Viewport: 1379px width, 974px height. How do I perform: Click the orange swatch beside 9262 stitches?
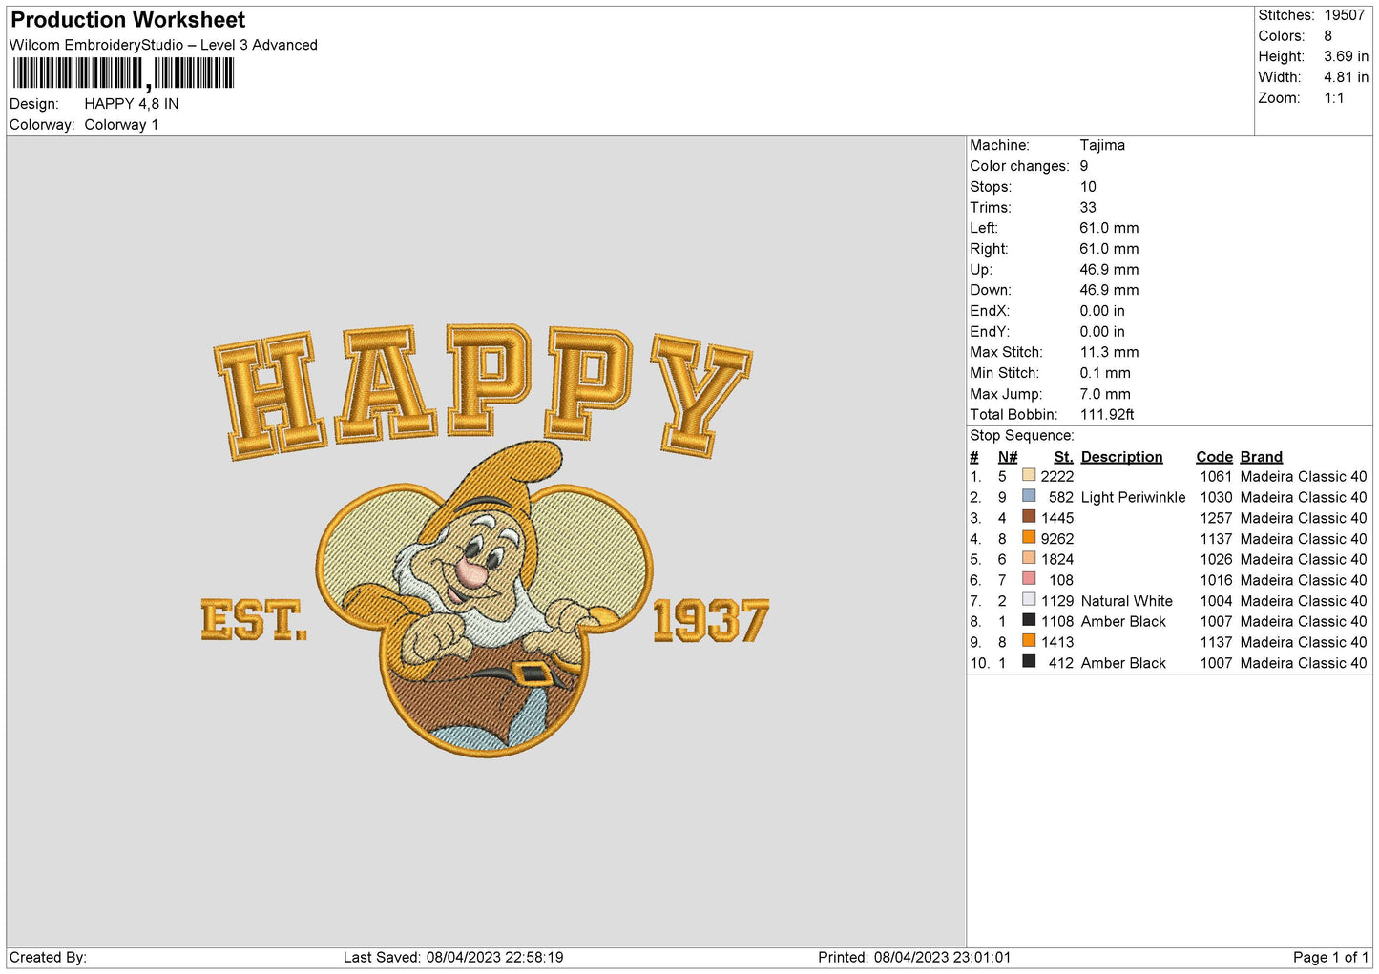click(x=1028, y=538)
